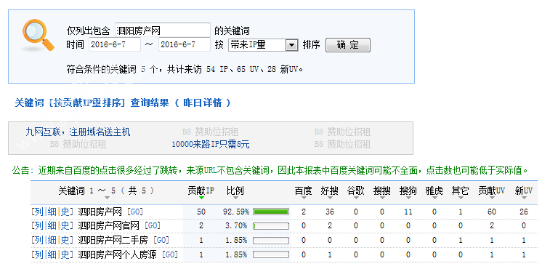Open 10000来路IP只需8元 ad link
Viewport: 550px width, 269px height.
(211, 144)
